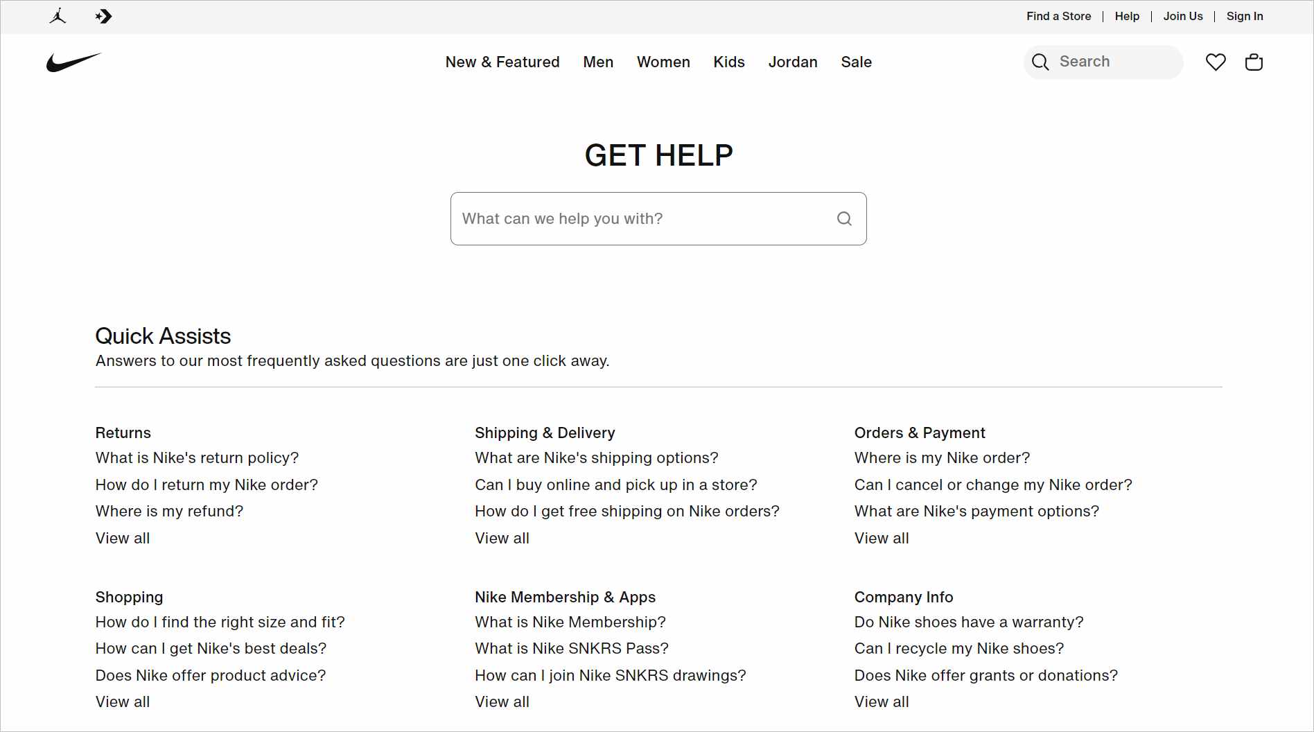Viewport: 1314px width, 732px height.
Task: Open the Jordan menu
Action: tap(793, 62)
